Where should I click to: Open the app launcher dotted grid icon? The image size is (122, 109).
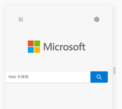pyautogui.click(x=21, y=19)
